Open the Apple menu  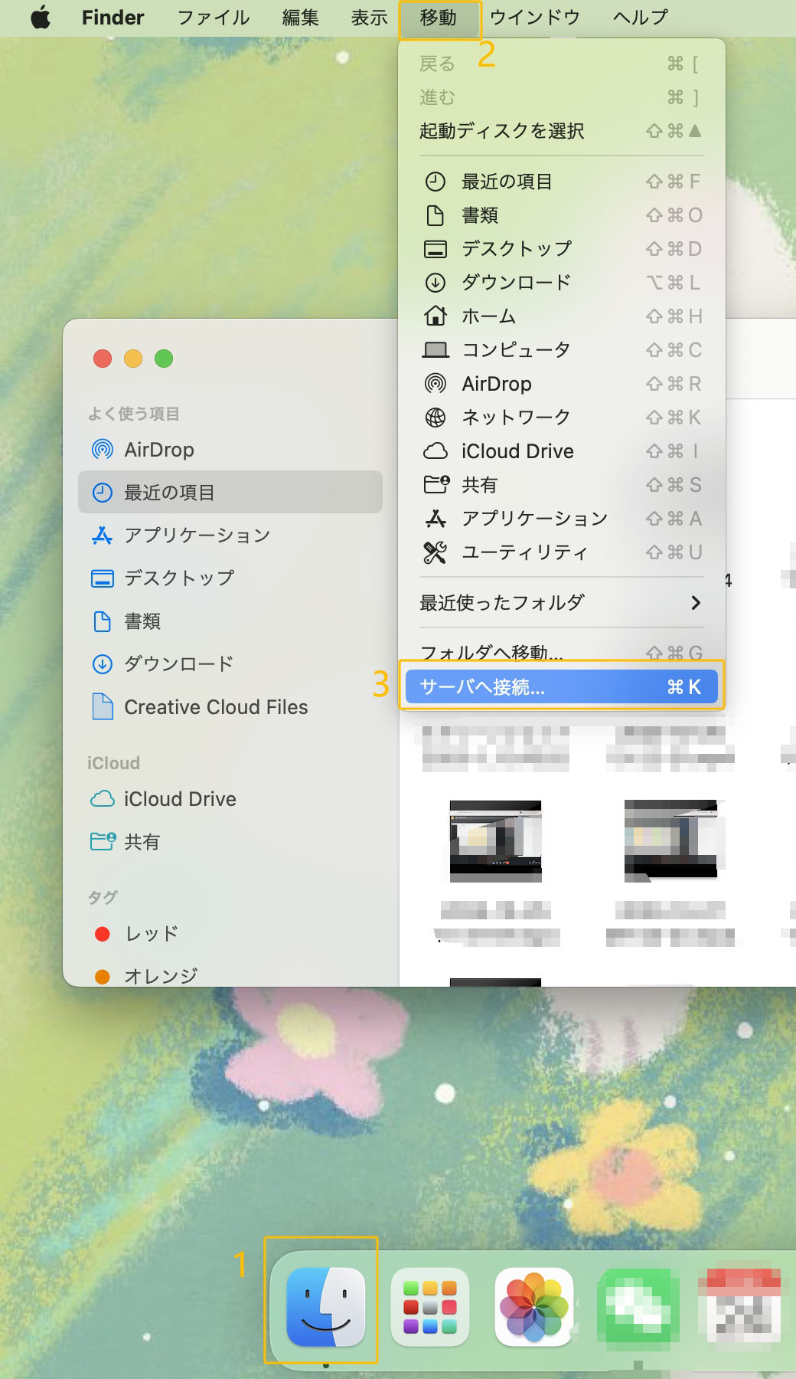tap(41, 17)
